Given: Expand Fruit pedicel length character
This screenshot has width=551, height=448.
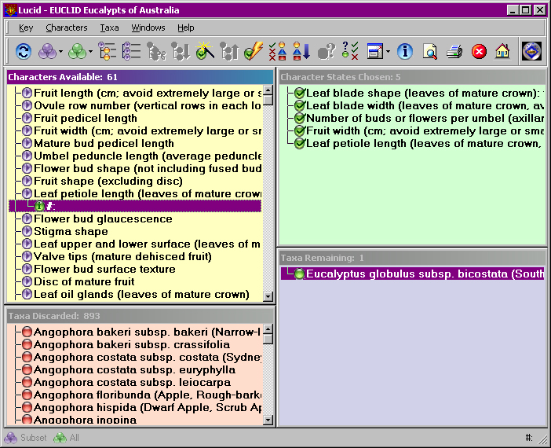Looking at the screenshot, I should coord(27,118).
